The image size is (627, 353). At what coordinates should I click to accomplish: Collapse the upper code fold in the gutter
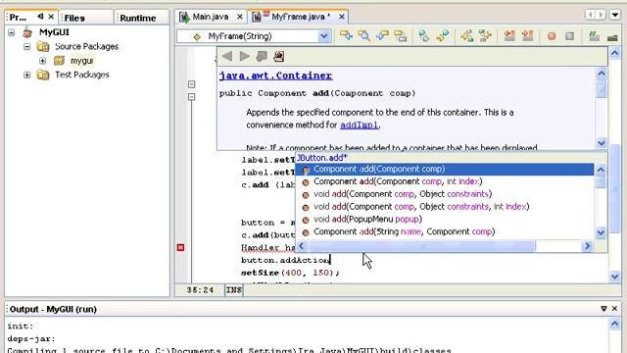point(192,84)
